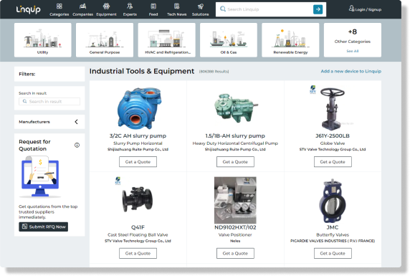Open the Feed nav icon
Image resolution: width=410 pixels, height=276 pixels.
pyautogui.click(x=153, y=6)
